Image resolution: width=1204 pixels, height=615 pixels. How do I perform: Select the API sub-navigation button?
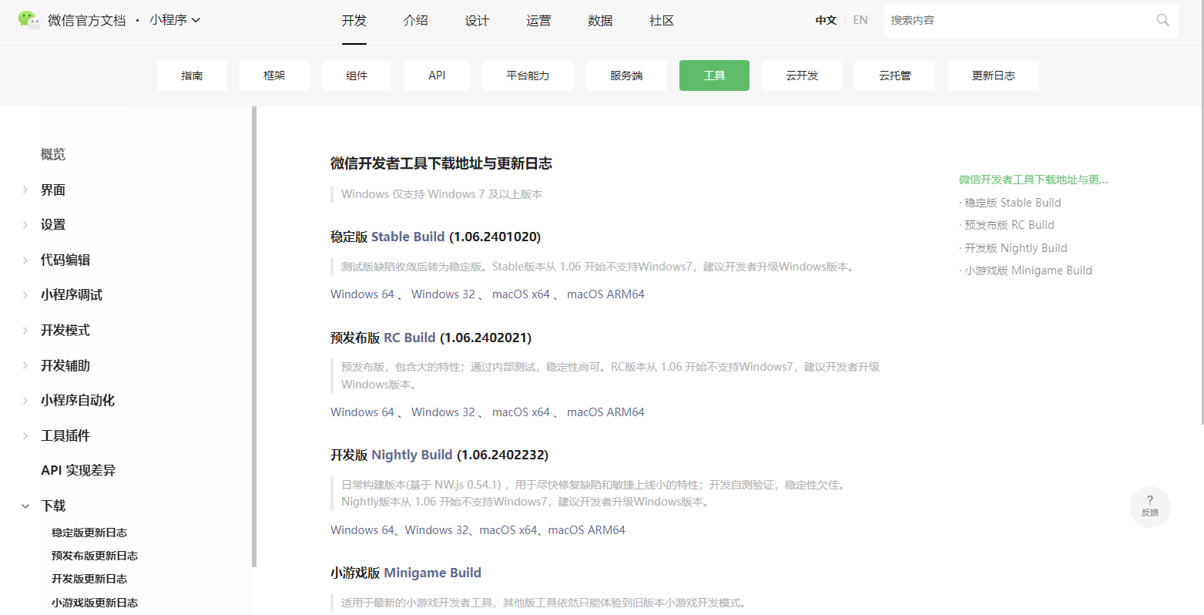tap(437, 76)
